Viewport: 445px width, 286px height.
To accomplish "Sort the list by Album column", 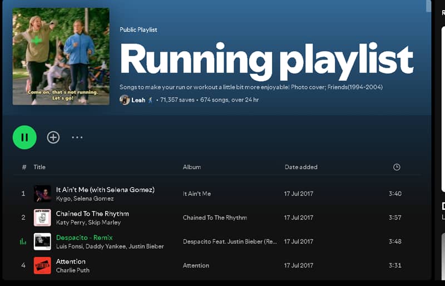I will point(192,167).
